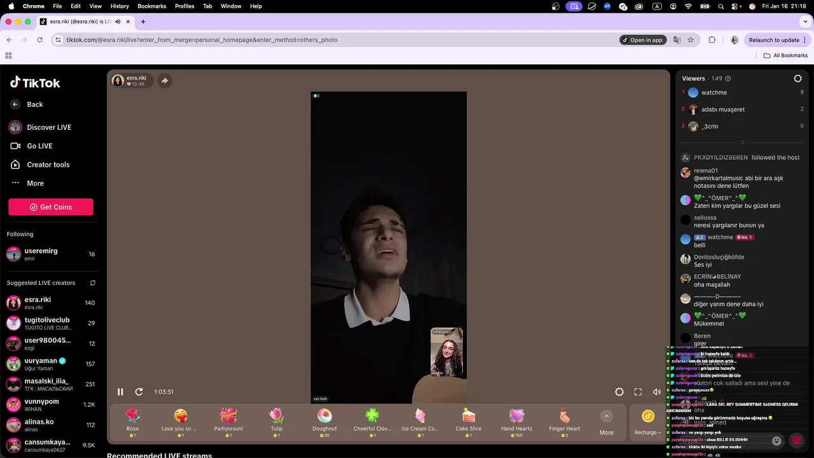Screen dimensions: 814x458
Task: Open Discover LIVE in the sidebar
Action: click(40, 127)
